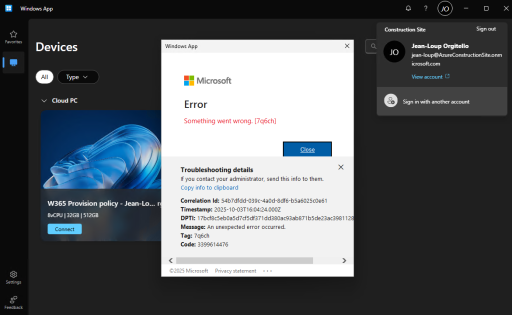
Task: Click the help question mark icon
Action: coord(425,8)
